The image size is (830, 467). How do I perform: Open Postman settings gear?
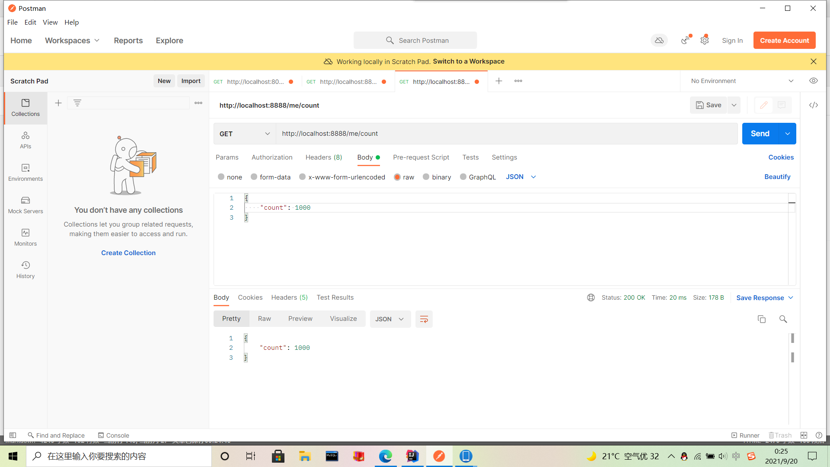705,40
